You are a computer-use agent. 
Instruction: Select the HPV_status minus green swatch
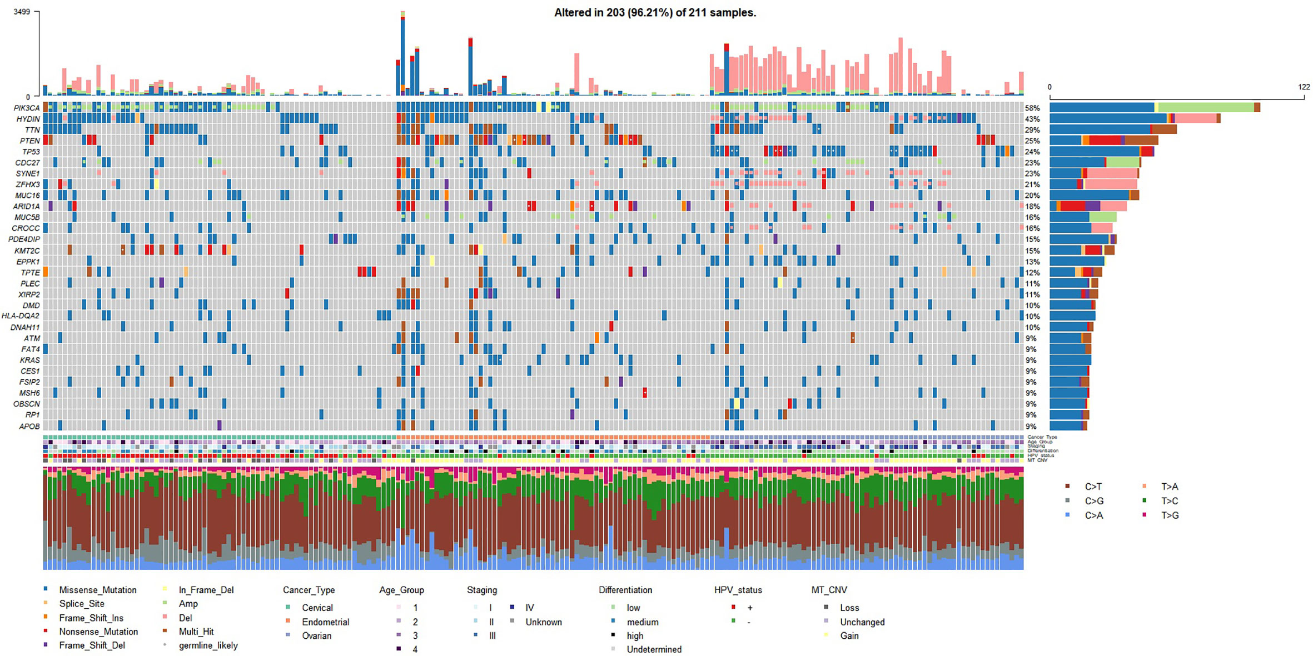click(734, 620)
